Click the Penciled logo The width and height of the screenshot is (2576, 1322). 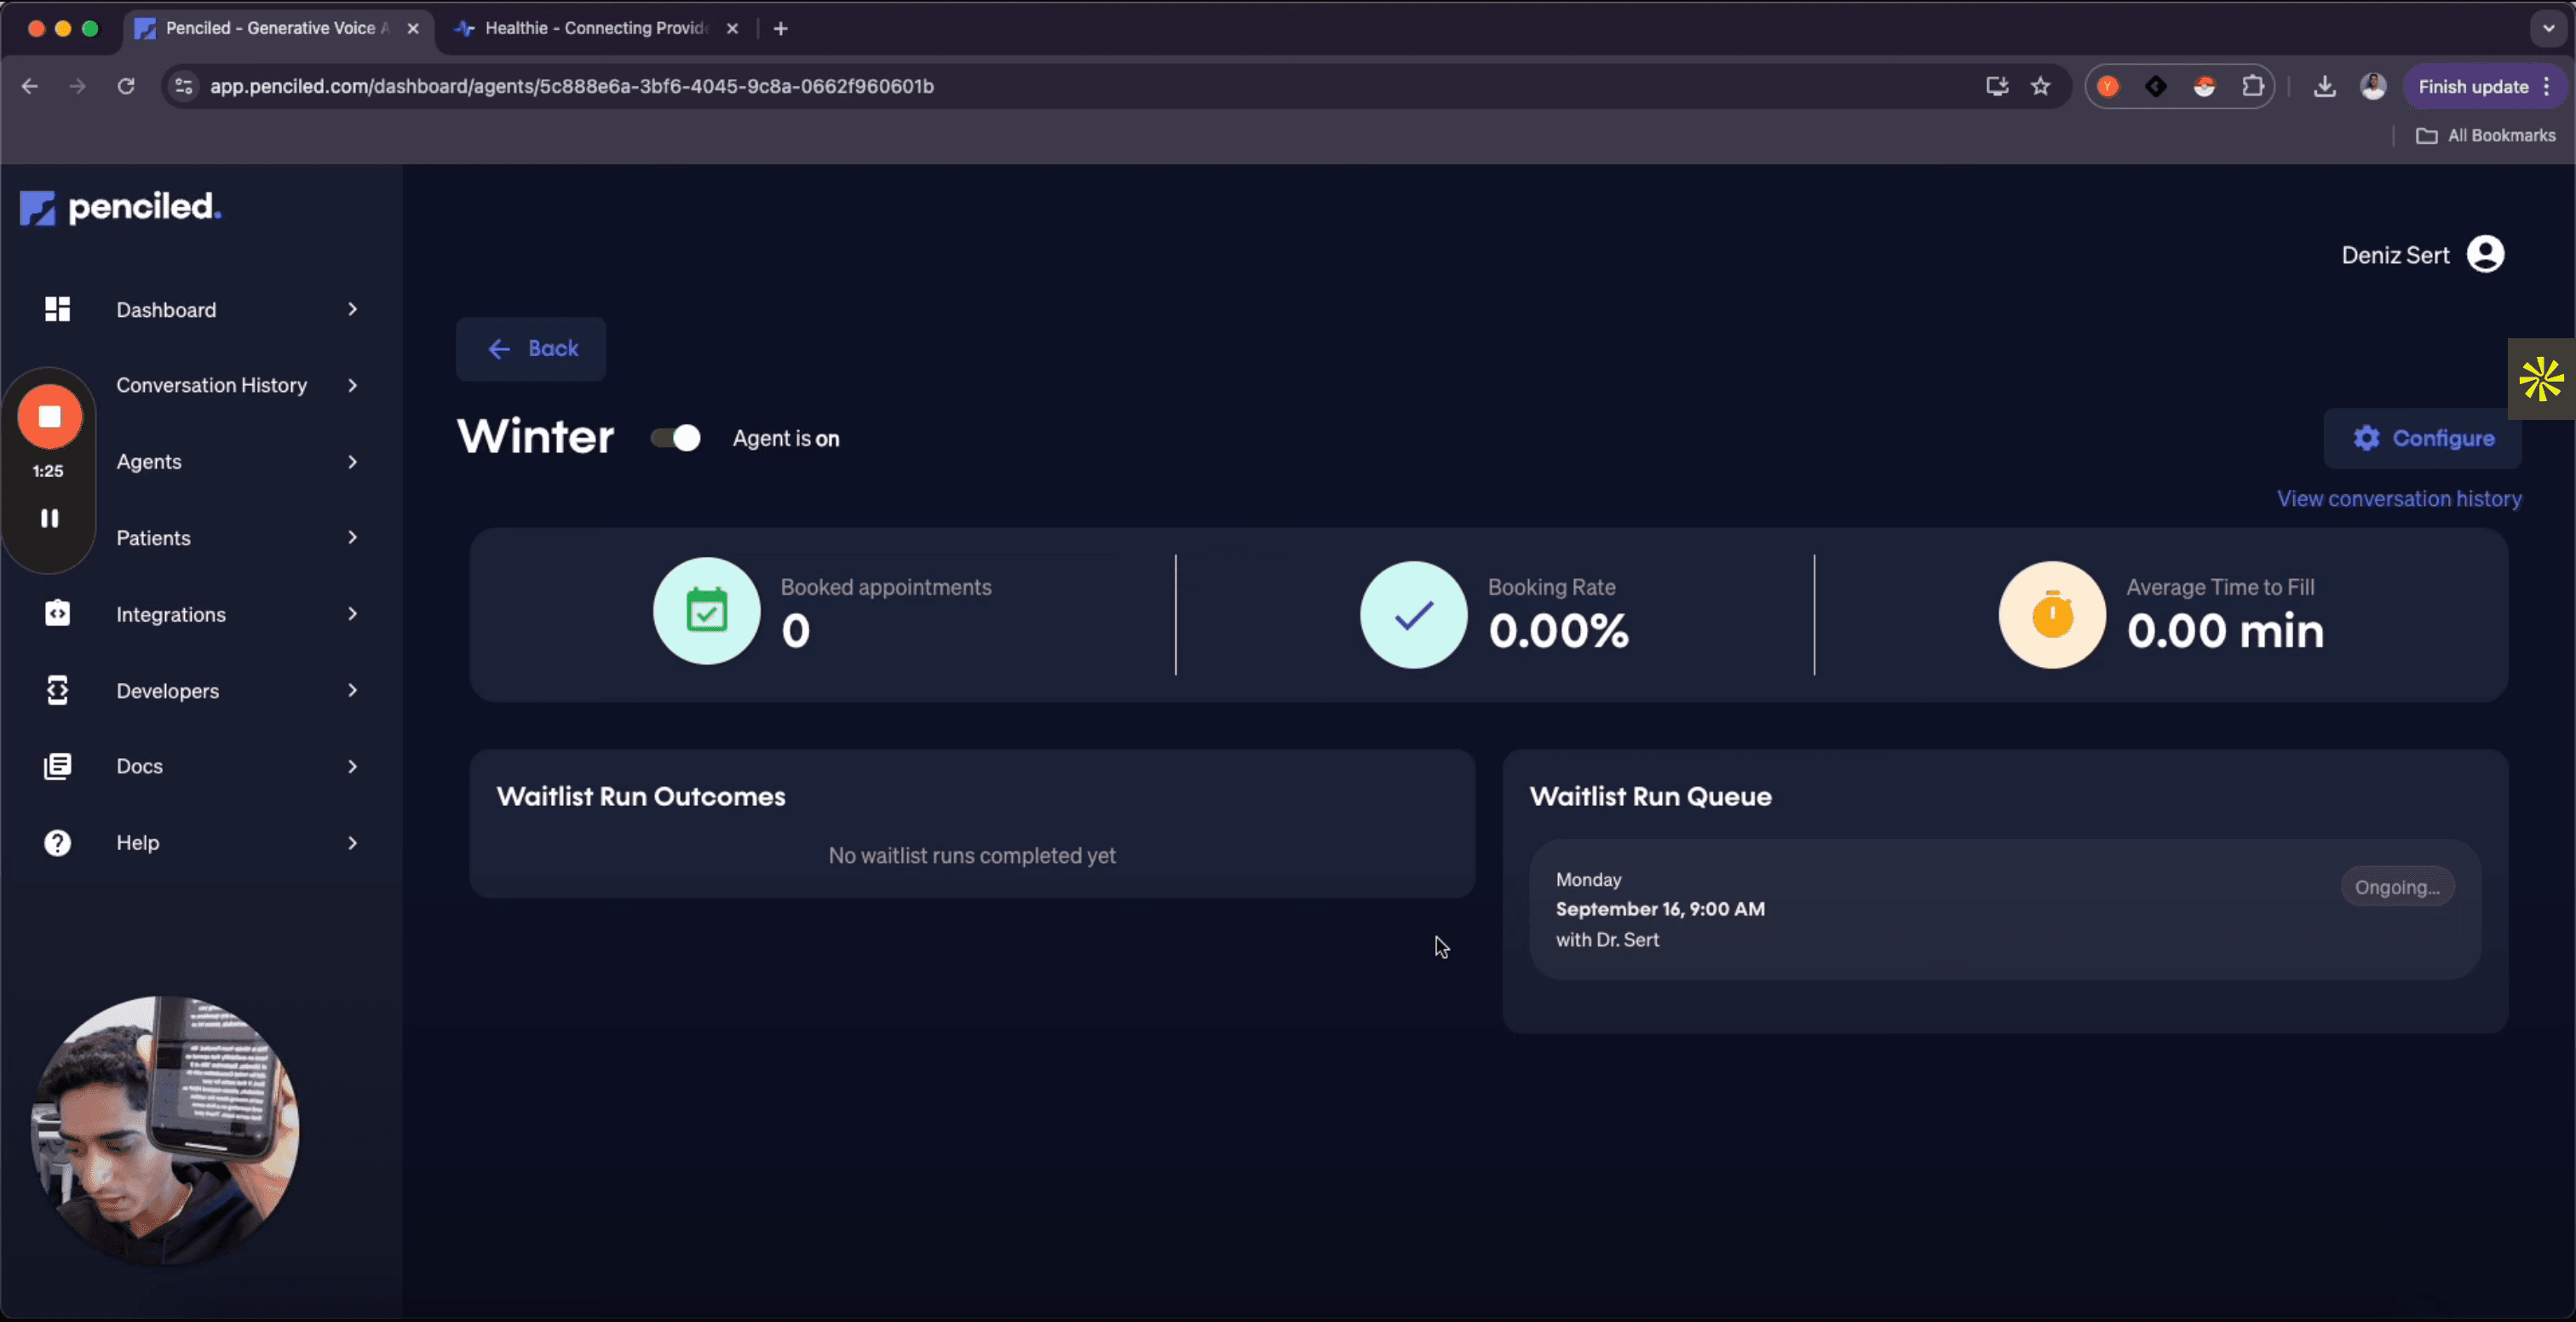(118, 207)
